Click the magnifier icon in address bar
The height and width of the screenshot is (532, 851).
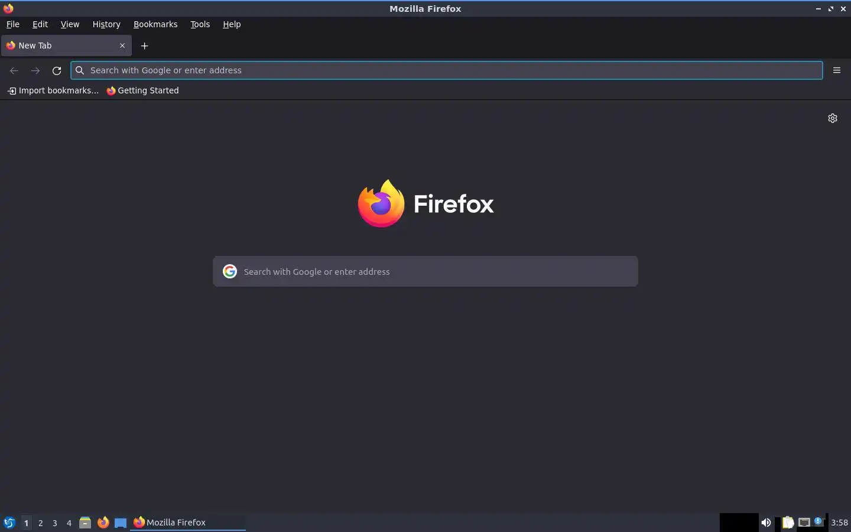[x=80, y=70]
